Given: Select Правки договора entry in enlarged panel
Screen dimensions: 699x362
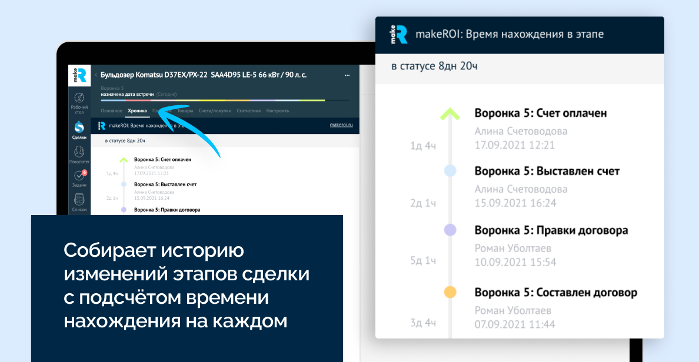Looking at the screenshot, I should coord(551,230).
